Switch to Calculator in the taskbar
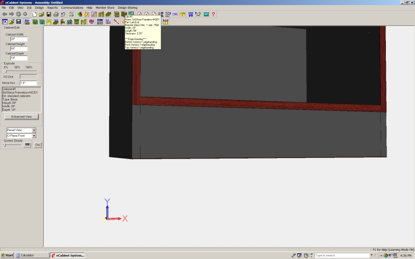 coord(32,255)
